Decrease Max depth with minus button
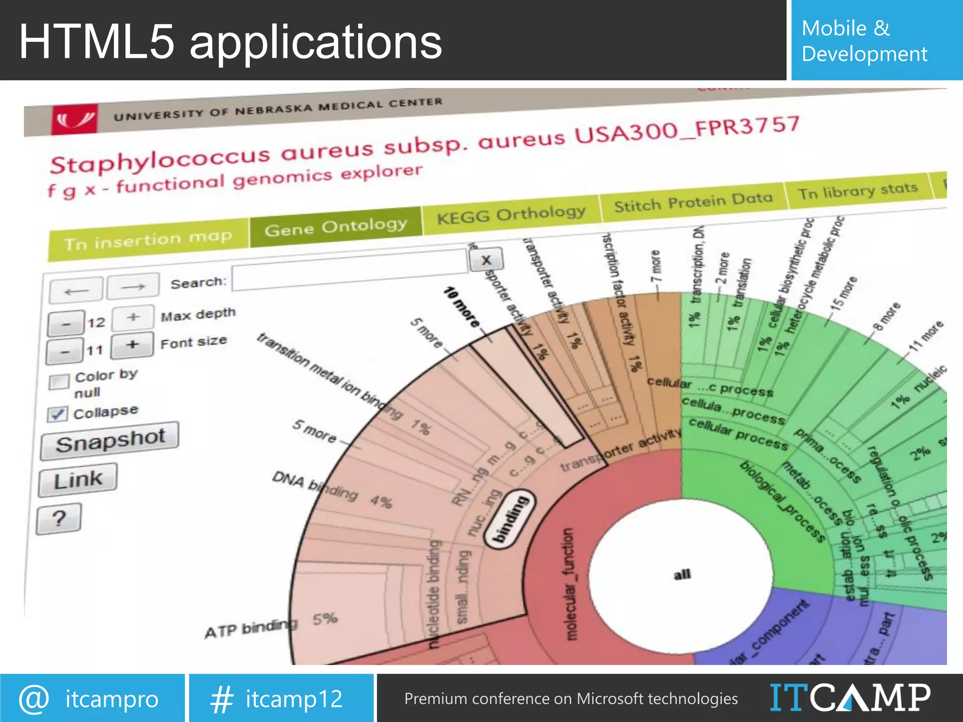The height and width of the screenshot is (722, 963). pyautogui.click(x=66, y=324)
